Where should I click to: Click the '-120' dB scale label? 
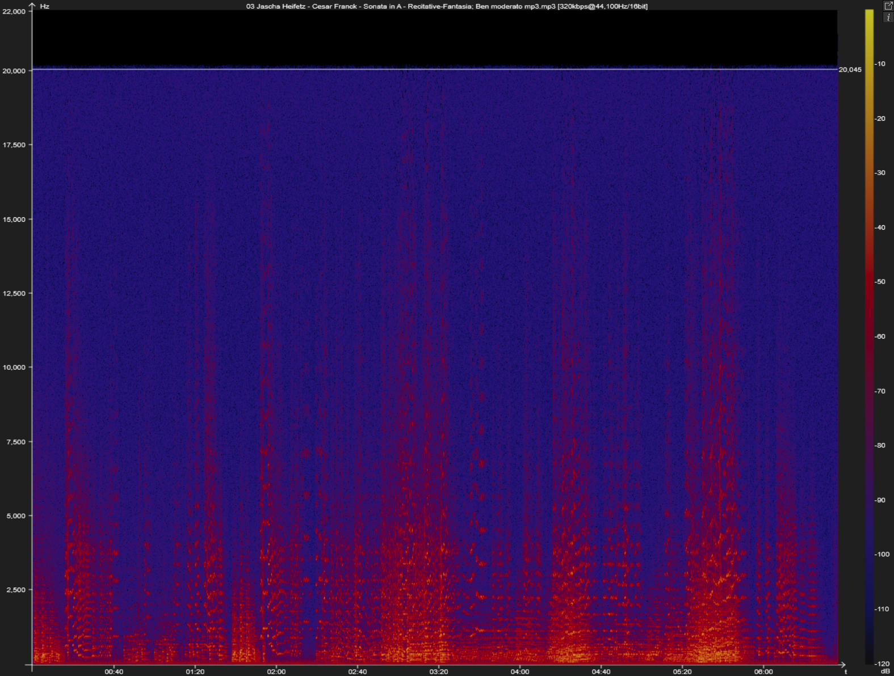(882, 664)
